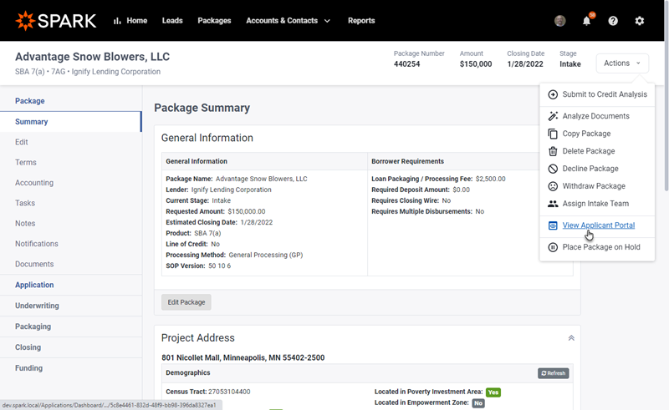The height and width of the screenshot is (410, 669).
Task: Click the Submit to Credit Analysis arrow icon
Action: [x=553, y=94]
